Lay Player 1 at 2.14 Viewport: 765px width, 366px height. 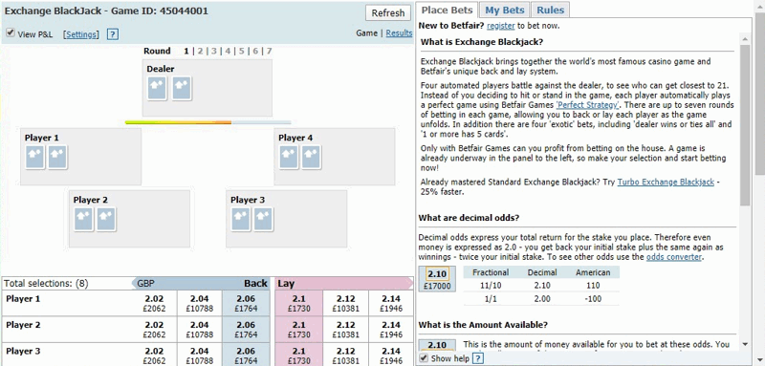(391, 303)
